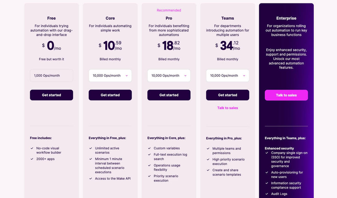Screen dimensions: 337x198
Task: Click checkmark next to Priority scenario execution
Action: coord(149,176)
